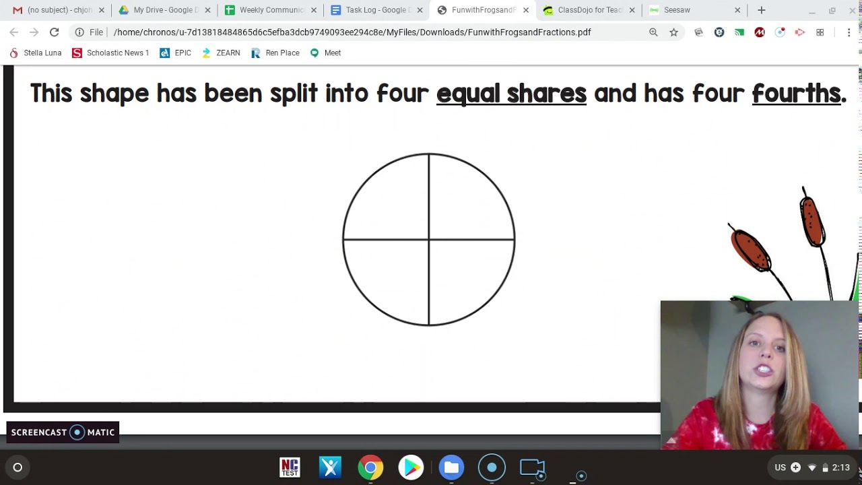862x485 pixels.
Task: Open Google Play Store from shelf
Action: [x=411, y=467]
